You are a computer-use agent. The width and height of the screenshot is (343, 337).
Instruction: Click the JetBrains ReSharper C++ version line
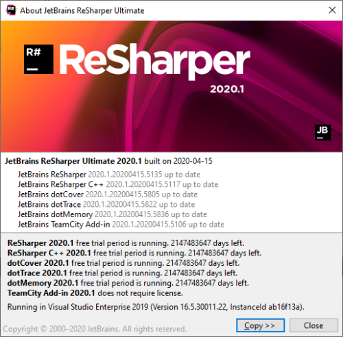tap(118, 184)
